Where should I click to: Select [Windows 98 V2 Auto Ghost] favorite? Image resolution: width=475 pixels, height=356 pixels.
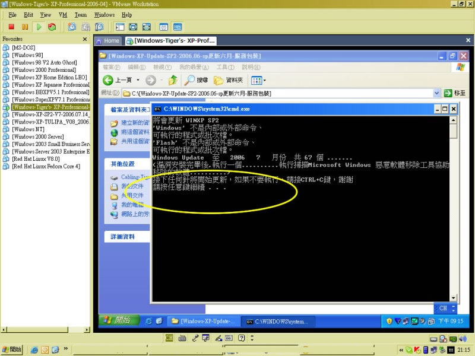45,62
